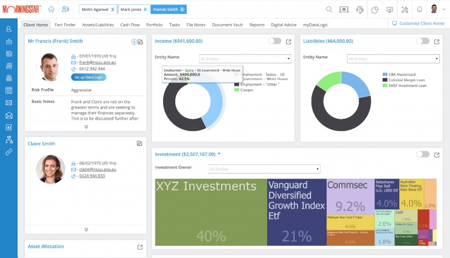450x258 pixels.
Task: Close the Francis Smith client tab
Action: pyautogui.click(x=182, y=10)
